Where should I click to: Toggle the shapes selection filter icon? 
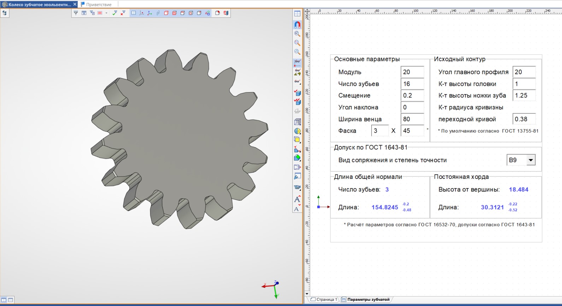(x=207, y=13)
